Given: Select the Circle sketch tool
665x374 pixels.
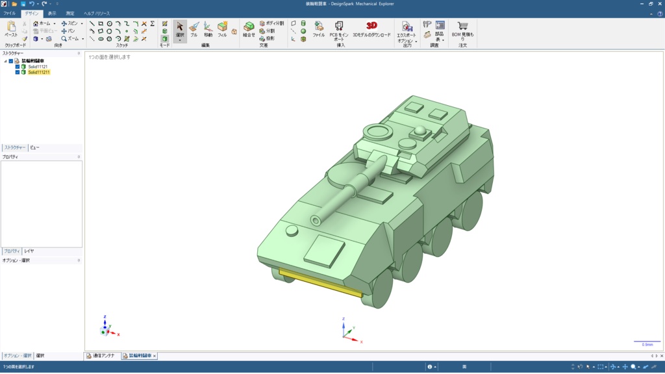Looking at the screenshot, I should point(109,24).
